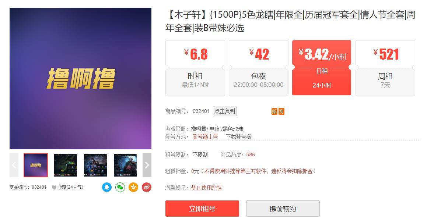Image resolution: width=434 pixels, height=217 pixels.
Task: Select the fourth thumbnail with blue character
Action: pyautogui.click(x=125, y=165)
